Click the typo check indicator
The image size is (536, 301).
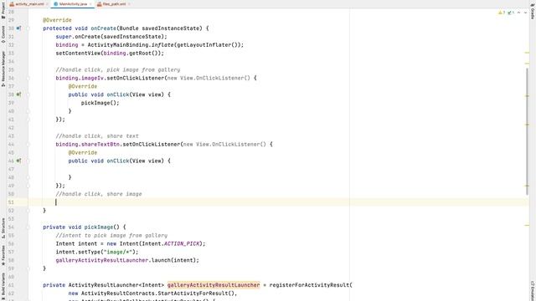click(511, 13)
